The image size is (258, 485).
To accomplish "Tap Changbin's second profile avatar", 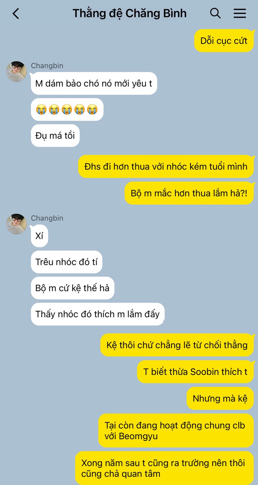I will pos(16,224).
